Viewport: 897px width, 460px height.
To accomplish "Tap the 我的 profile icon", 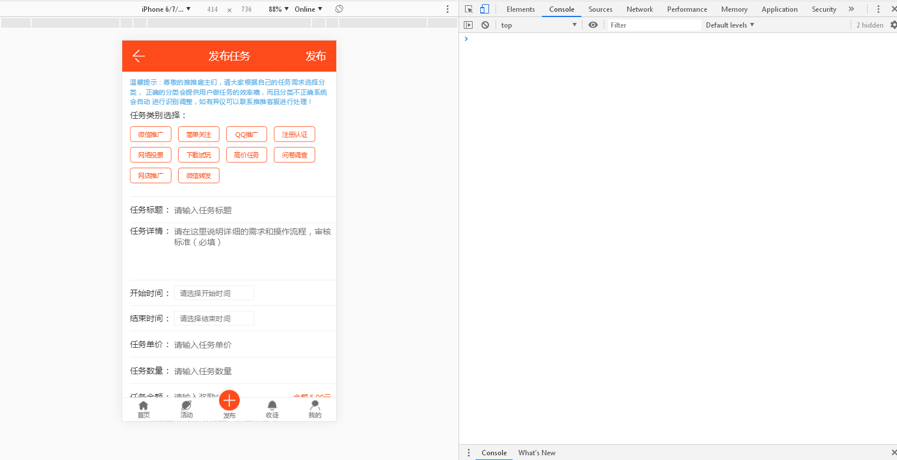I will (314, 408).
